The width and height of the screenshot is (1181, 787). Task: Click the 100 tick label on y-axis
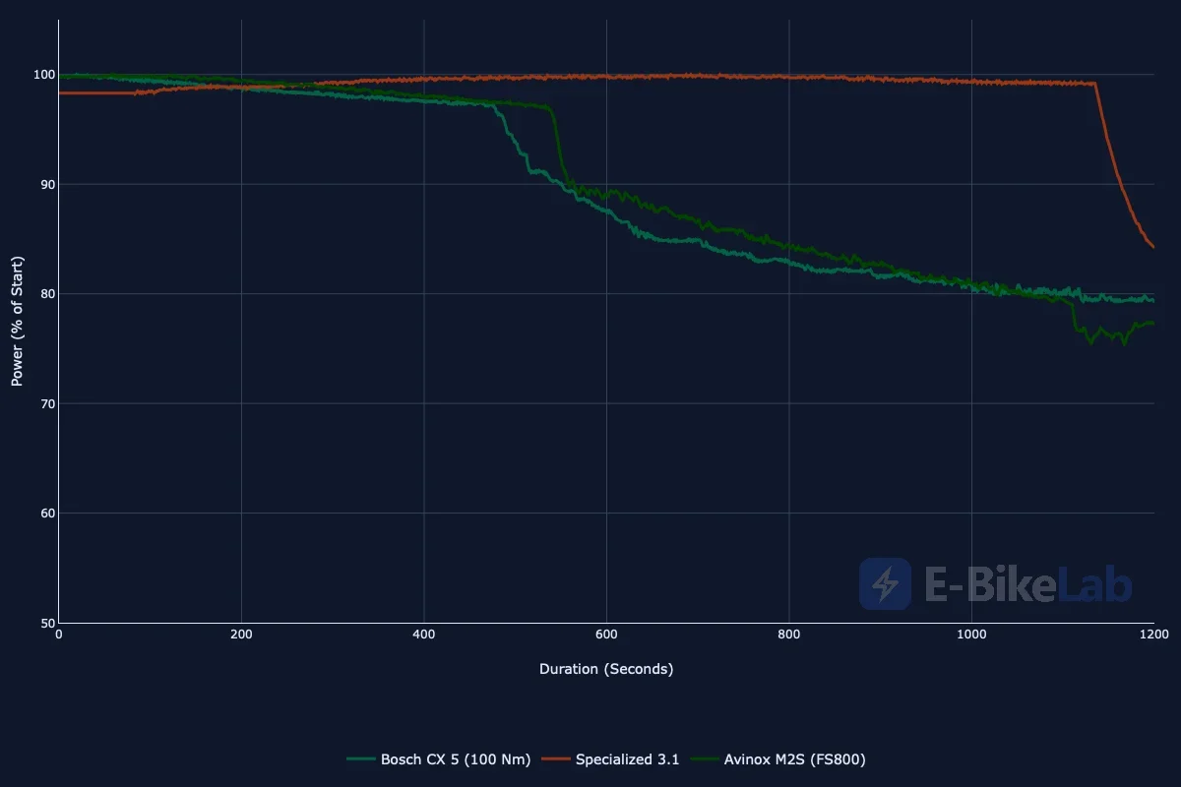point(43,75)
